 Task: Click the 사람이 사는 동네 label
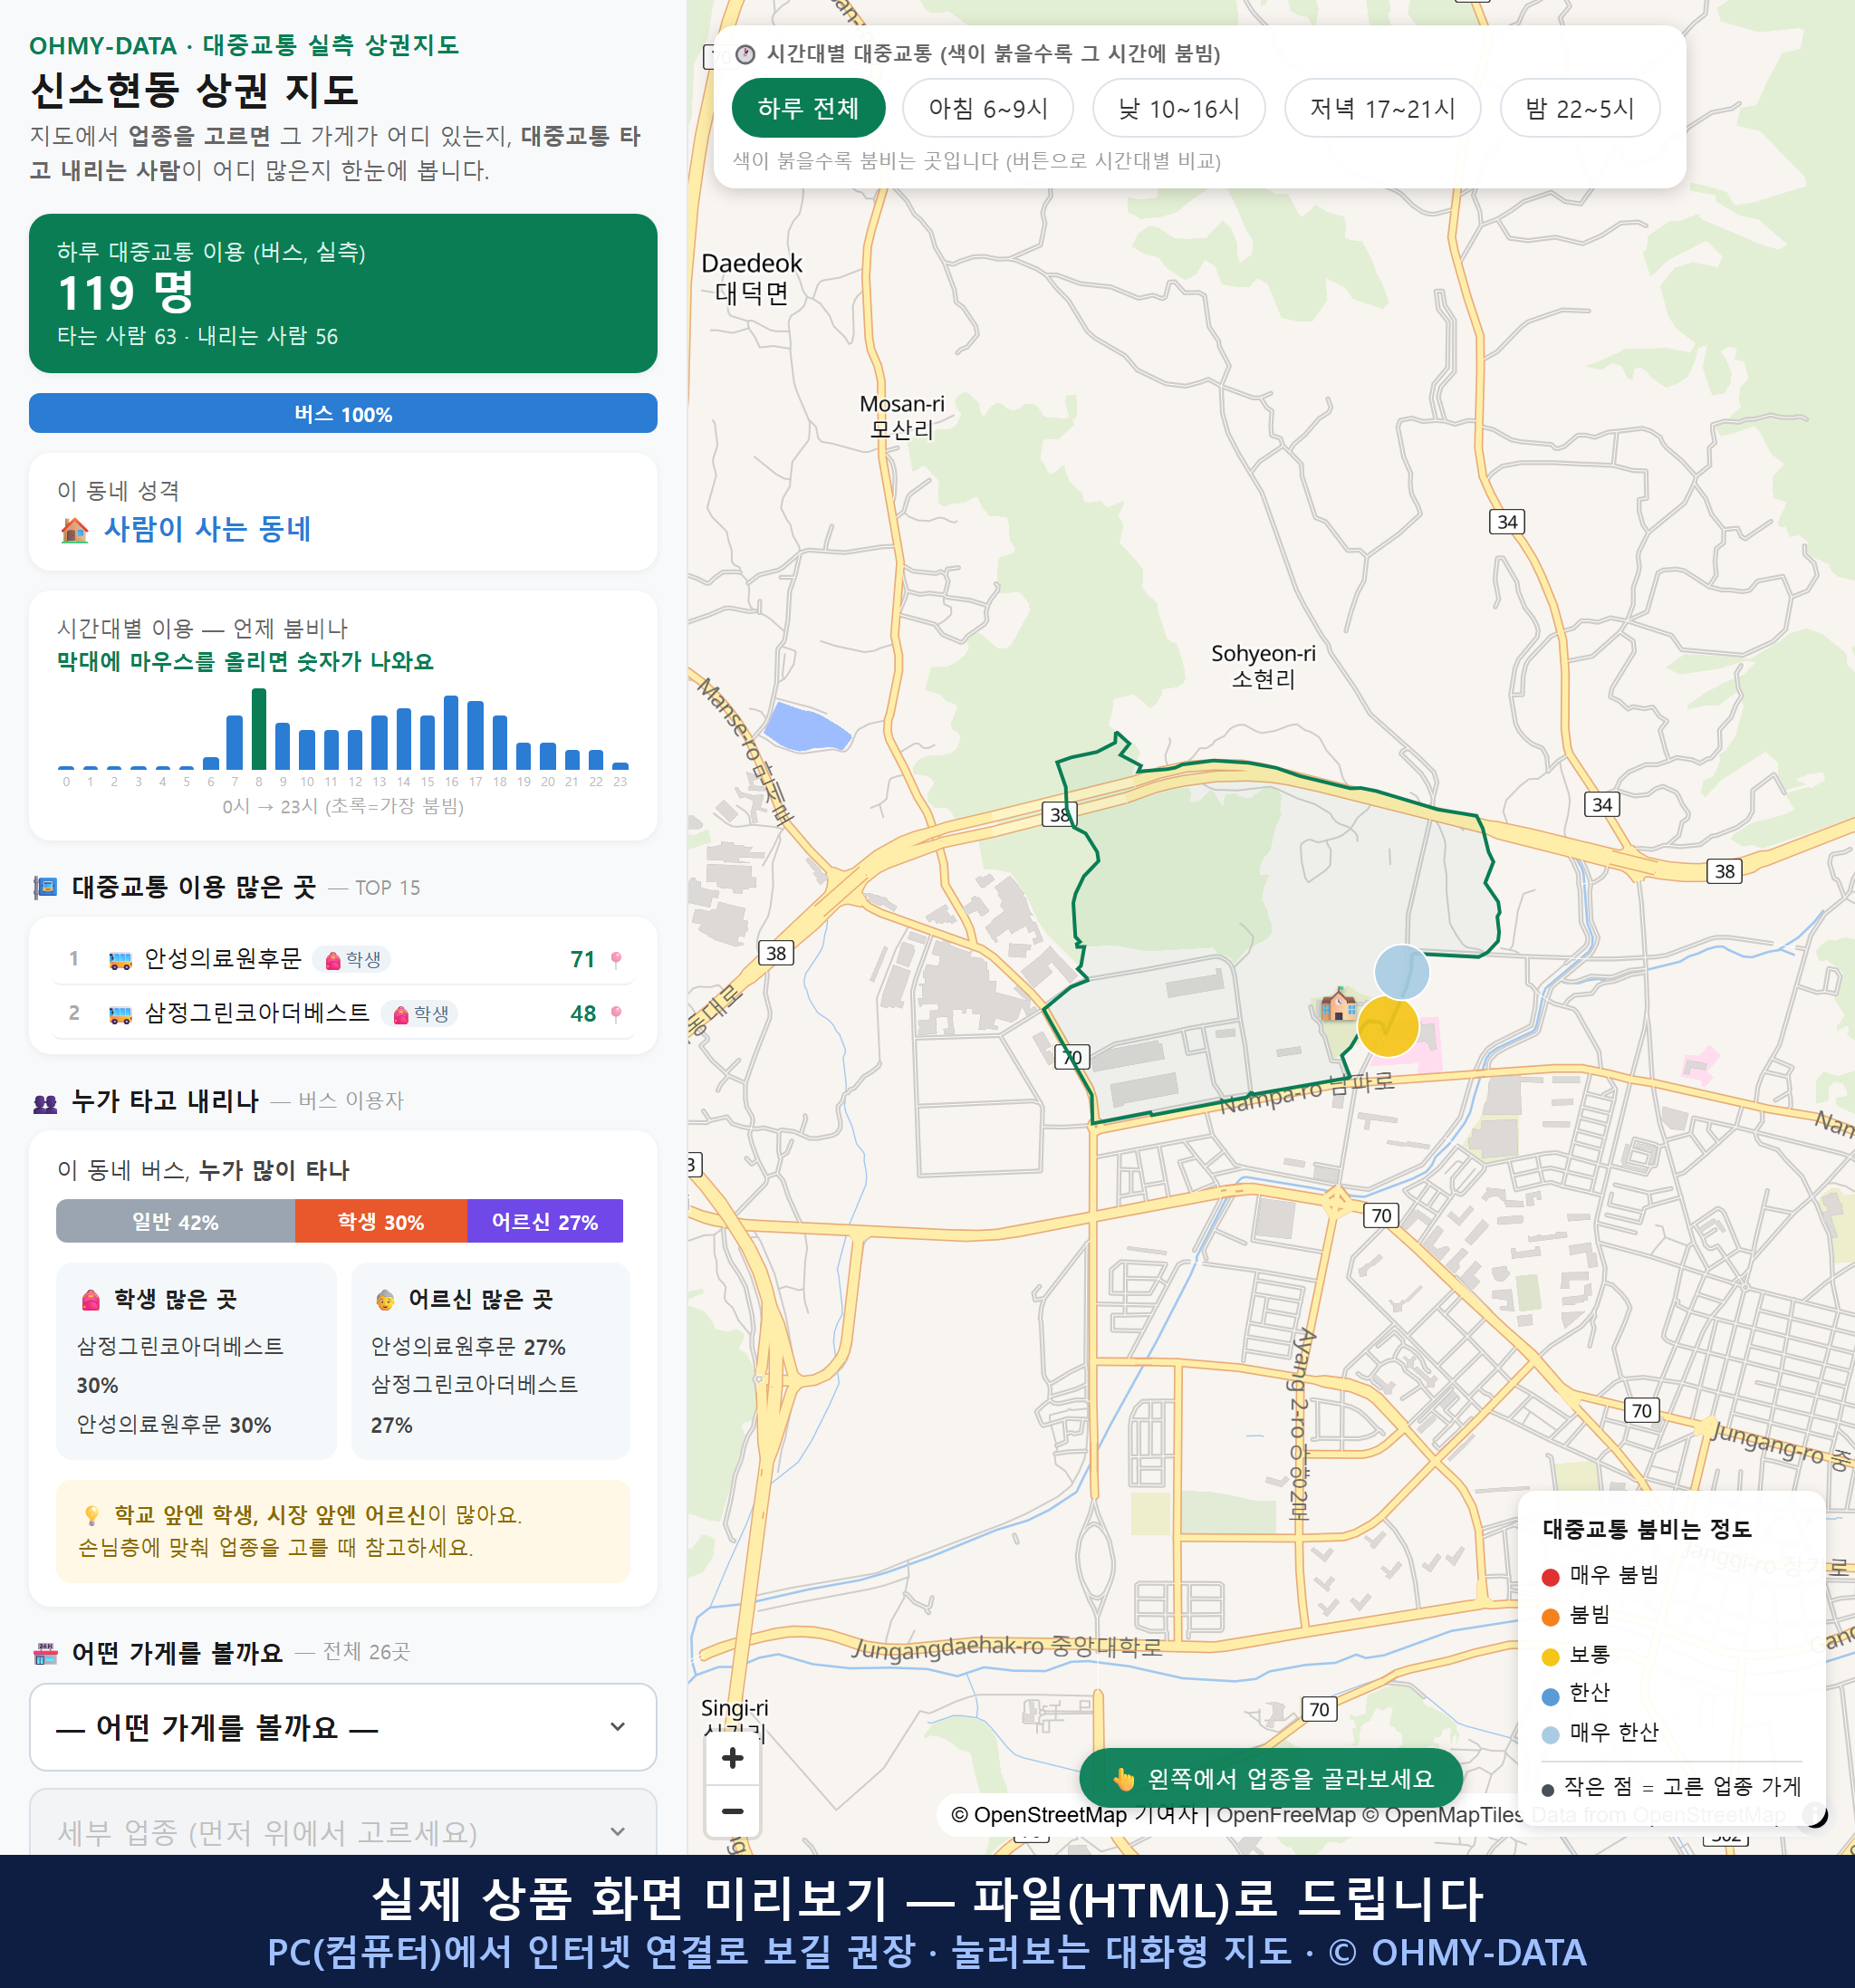click(x=208, y=529)
